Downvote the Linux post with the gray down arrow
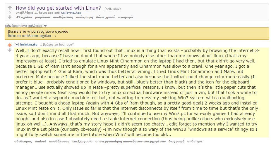The image size is (271, 157). 10,17
